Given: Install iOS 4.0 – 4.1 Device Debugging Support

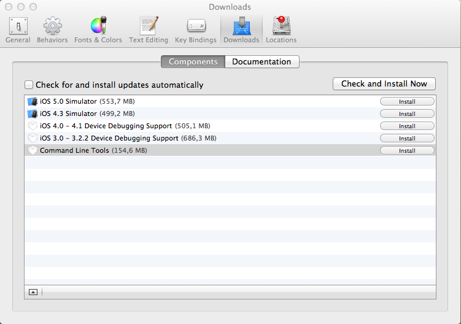Looking at the screenshot, I should tap(407, 126).
